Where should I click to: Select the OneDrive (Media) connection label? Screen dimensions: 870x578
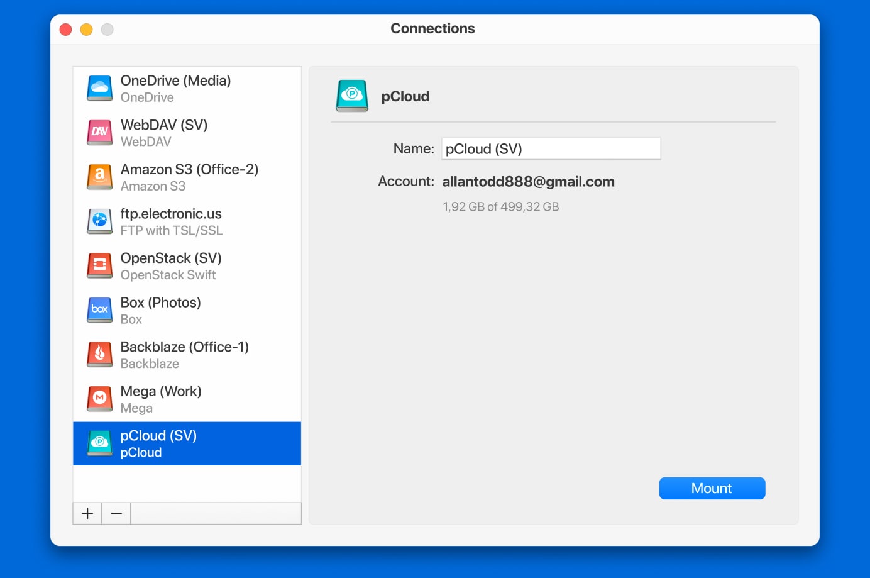coord(175,81)
